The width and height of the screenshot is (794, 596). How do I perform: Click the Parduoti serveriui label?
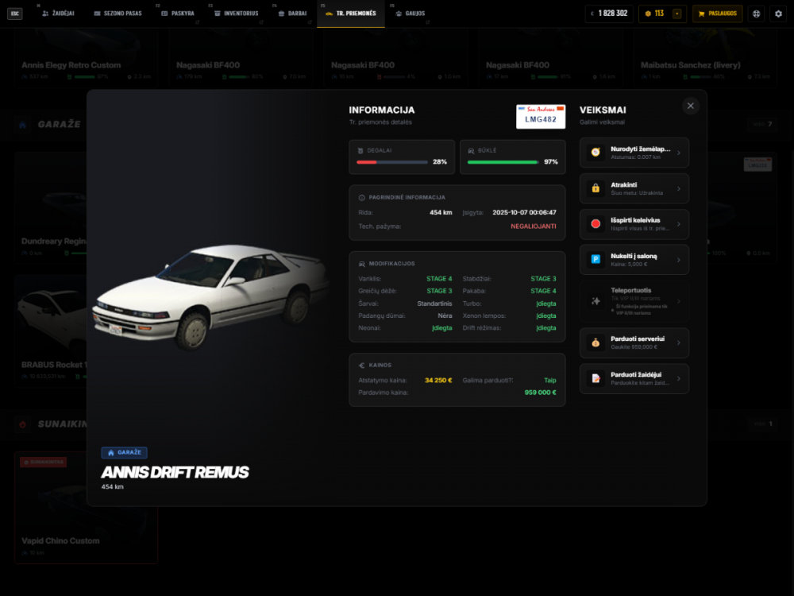pos(637,339)
